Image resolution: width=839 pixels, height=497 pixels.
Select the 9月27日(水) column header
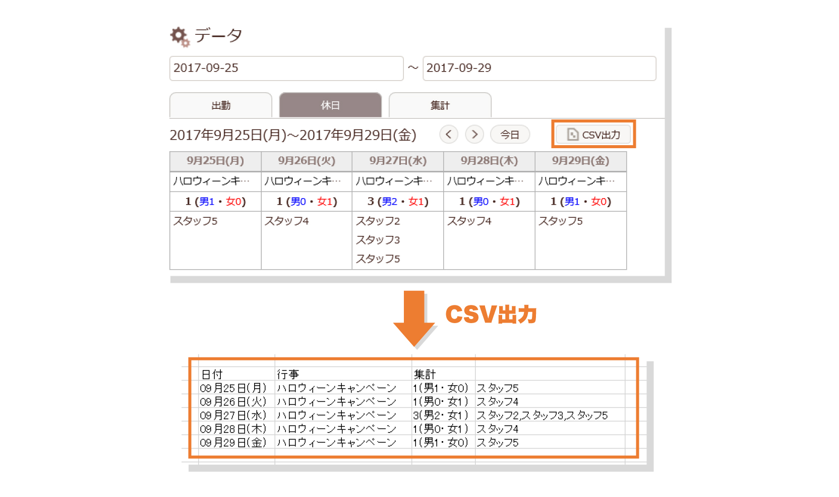[x=398, y=161]
